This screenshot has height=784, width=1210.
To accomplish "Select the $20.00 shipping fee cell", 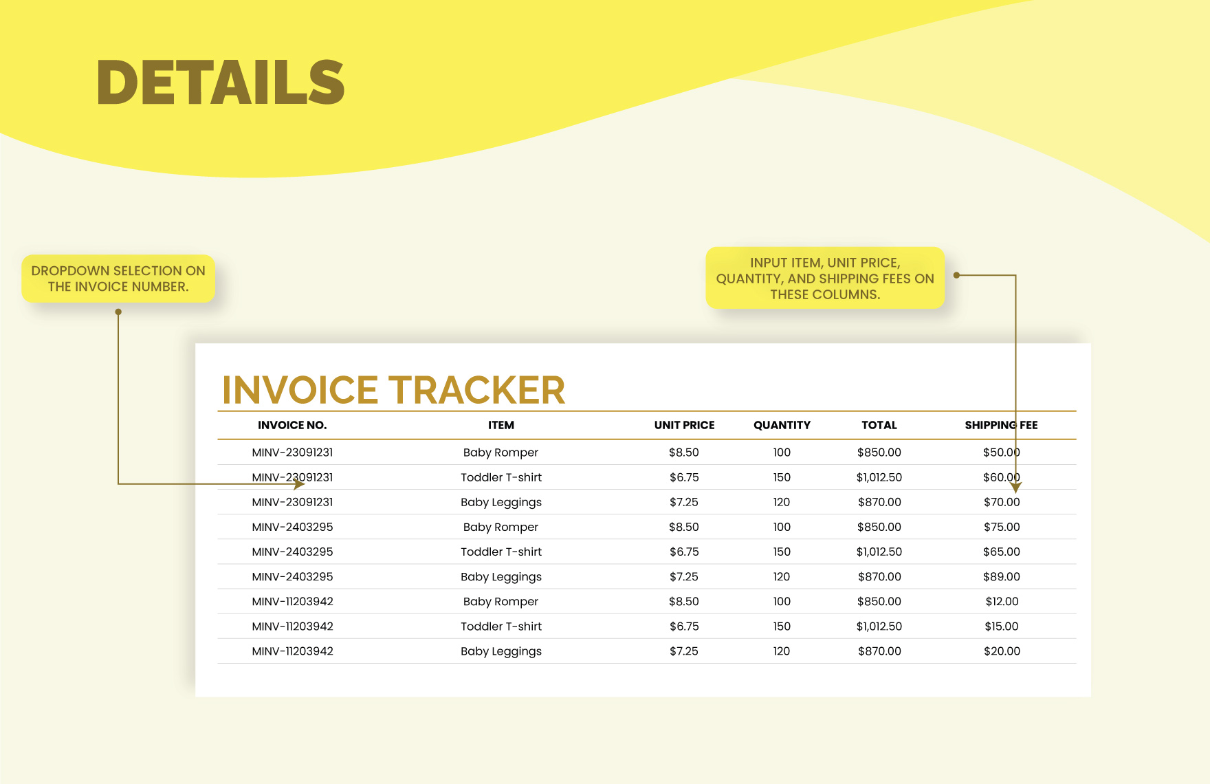I will click(x=1002, y=651).
